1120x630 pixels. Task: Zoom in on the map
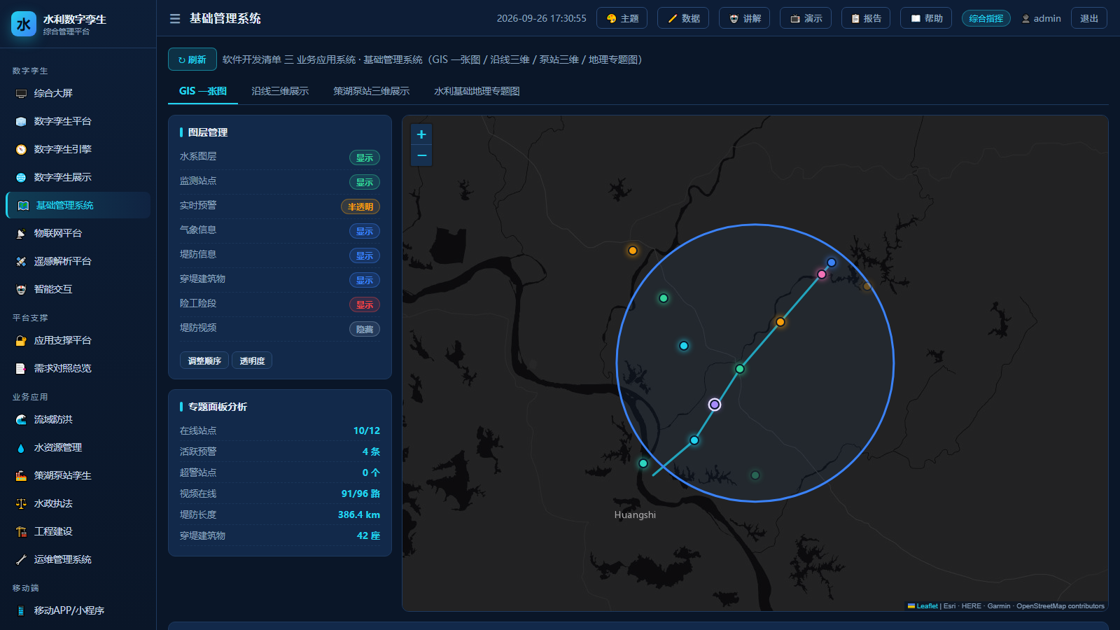tap(421, 134)
